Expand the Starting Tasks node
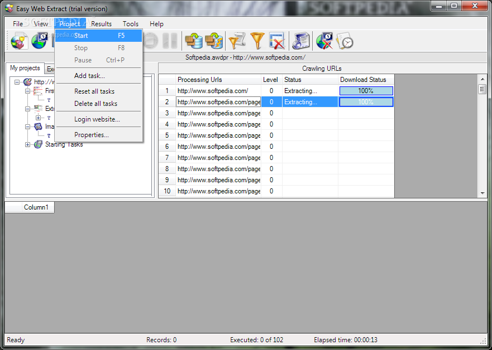This screenshot has height=350, width=492. point(27,144)
